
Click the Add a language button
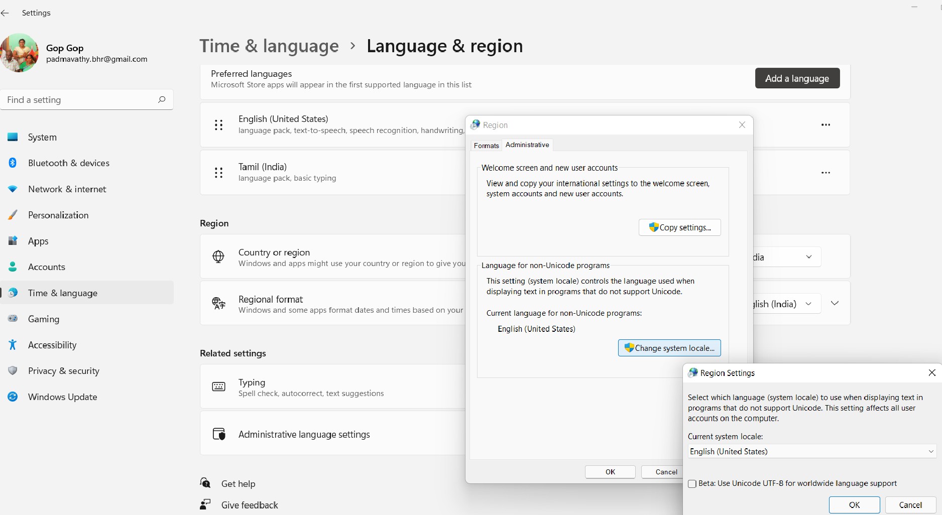(x=797, y=78)
